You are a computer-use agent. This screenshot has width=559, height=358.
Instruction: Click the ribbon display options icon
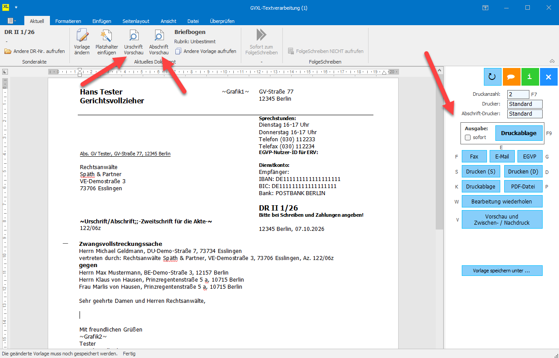coord(485,8)
